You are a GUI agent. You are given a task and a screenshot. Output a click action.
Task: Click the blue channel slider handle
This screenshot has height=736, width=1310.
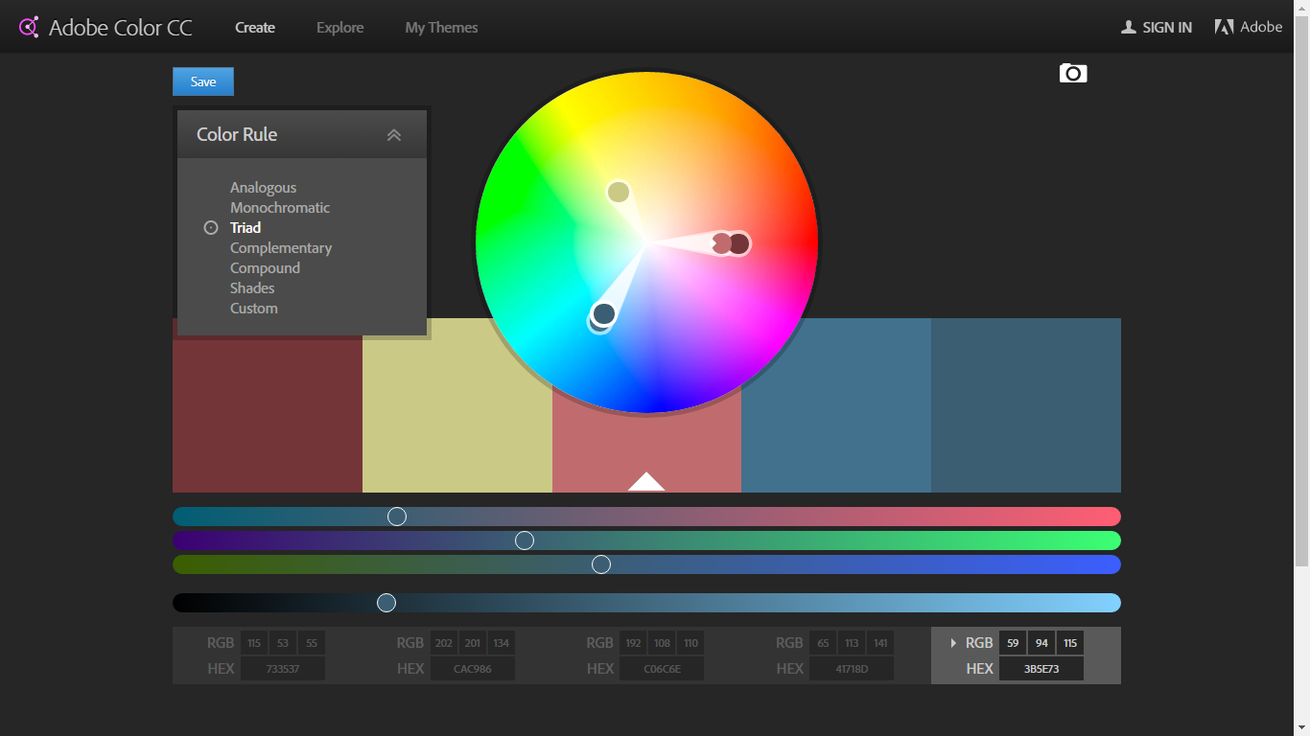(x=601, y=564)
